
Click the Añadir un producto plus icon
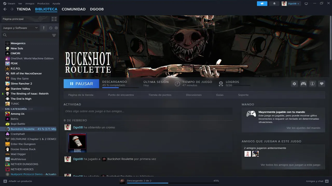5,181
